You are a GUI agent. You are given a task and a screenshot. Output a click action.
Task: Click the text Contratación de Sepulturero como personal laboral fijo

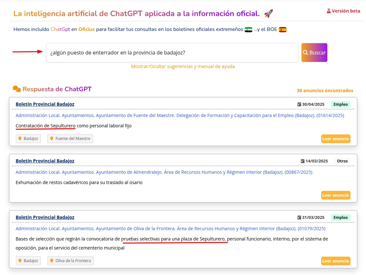[74, 126]
